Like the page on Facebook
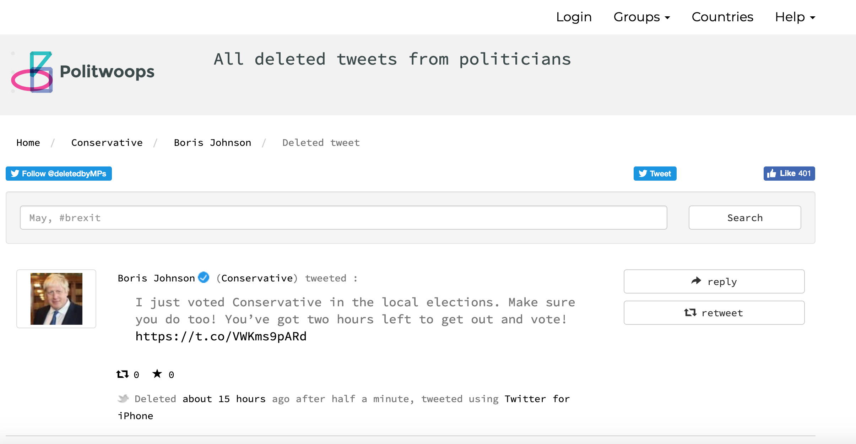This screenshot has height=444, width=856. [789, 174]
